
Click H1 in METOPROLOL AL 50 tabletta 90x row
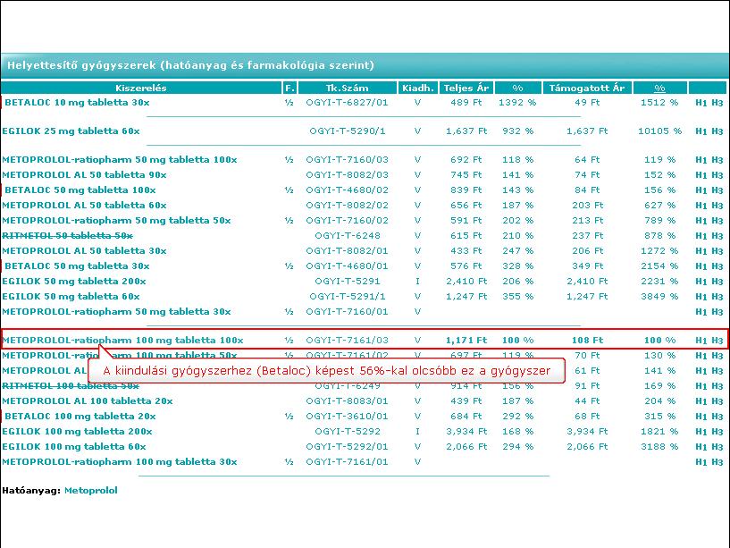click(701, 175)
